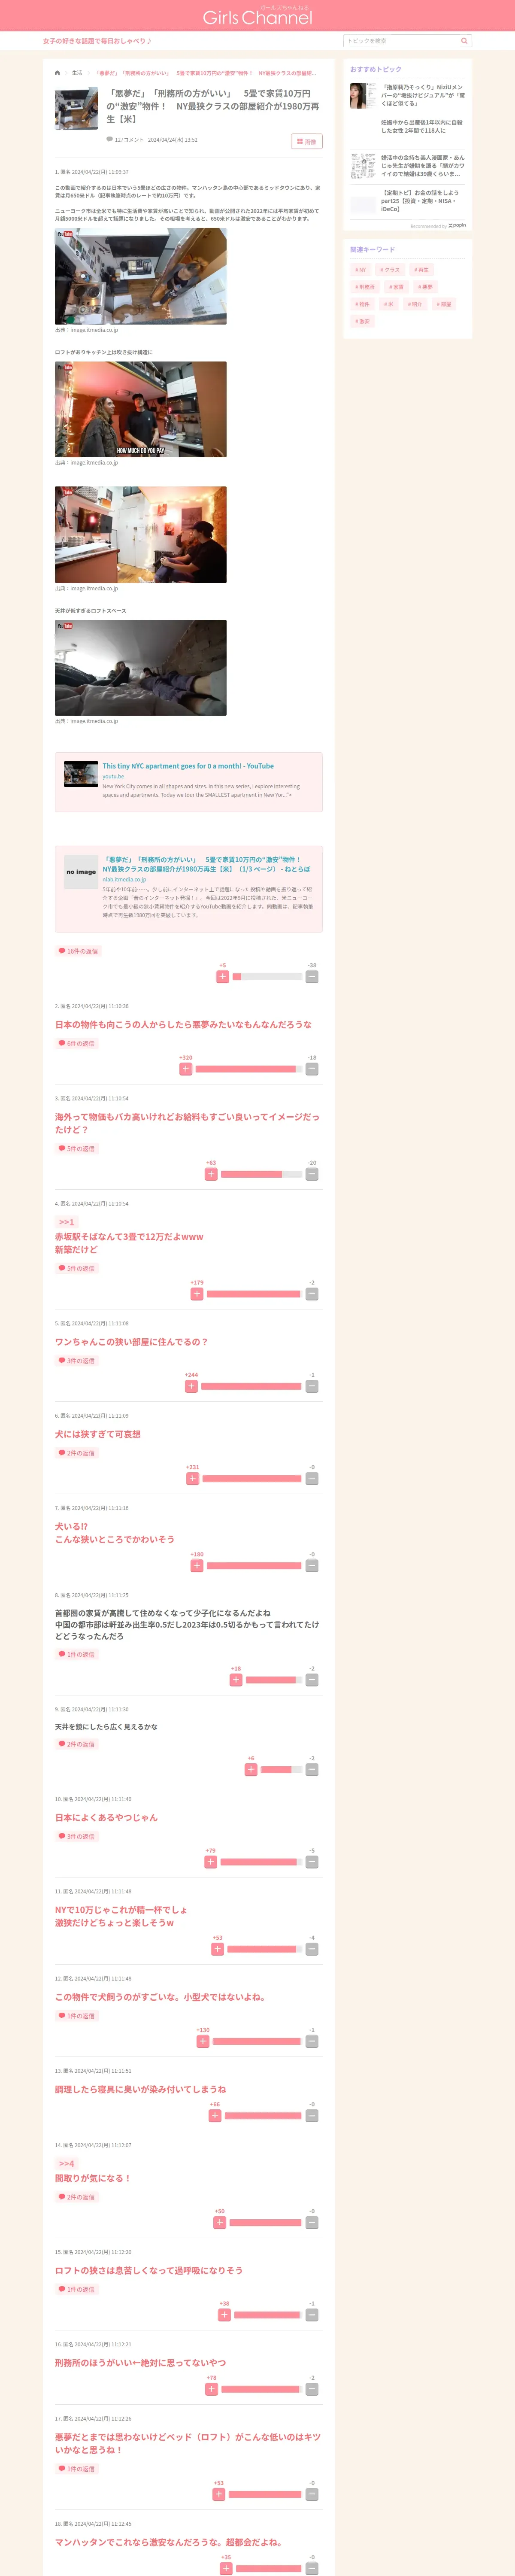Image resolution: width=515 pixels, height=2576 pixels.
Task: Expand 5件の返信 under comment 3
Action: (77, 1148)
